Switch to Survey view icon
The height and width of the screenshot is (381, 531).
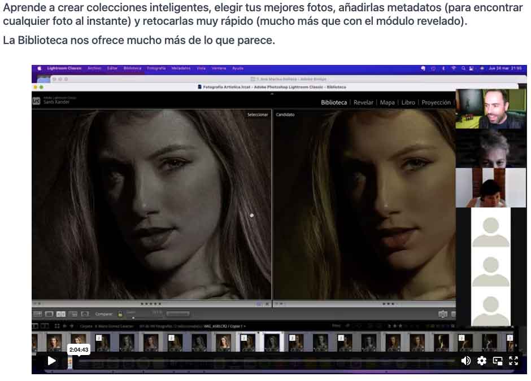point(73,314)
